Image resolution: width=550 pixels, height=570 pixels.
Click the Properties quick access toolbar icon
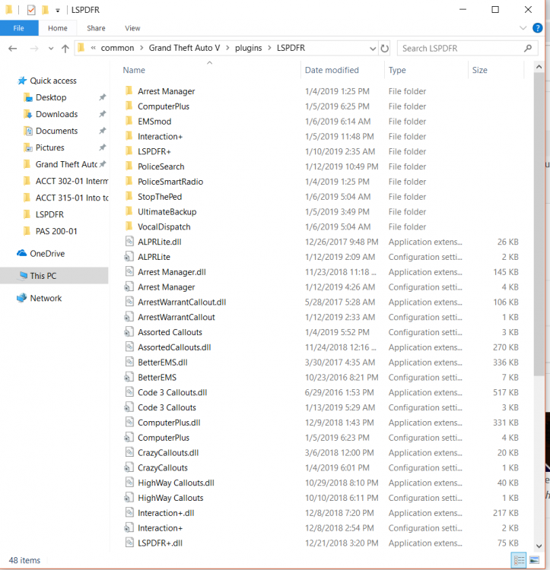pos(31,10)
